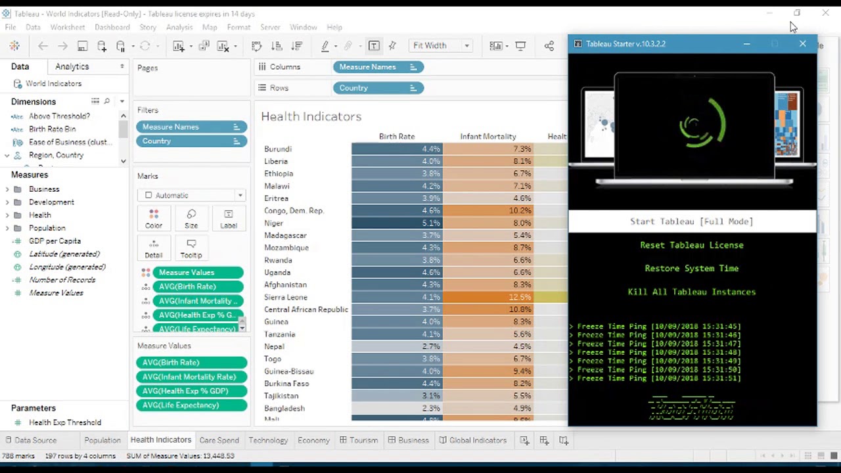Expand the Development measures folder
This screenshot has width=841, height=473.
tap(7, 202)
